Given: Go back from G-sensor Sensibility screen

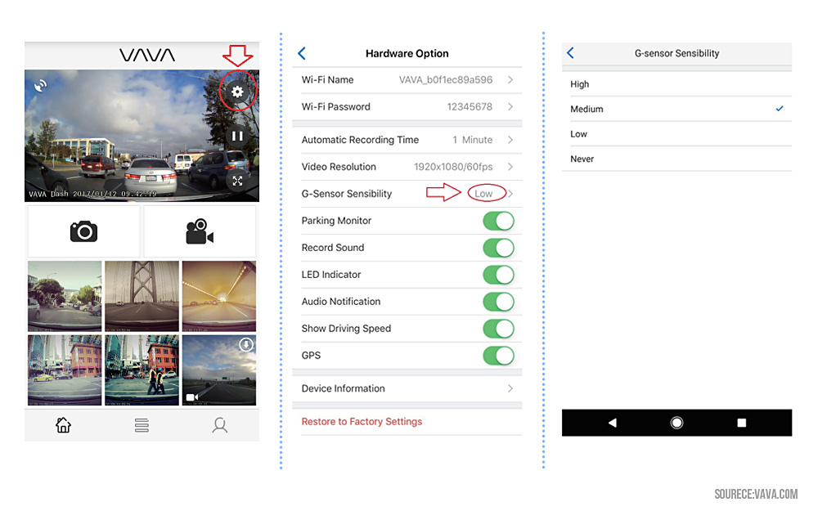Looking at the screenshot, I should point(571,52).
